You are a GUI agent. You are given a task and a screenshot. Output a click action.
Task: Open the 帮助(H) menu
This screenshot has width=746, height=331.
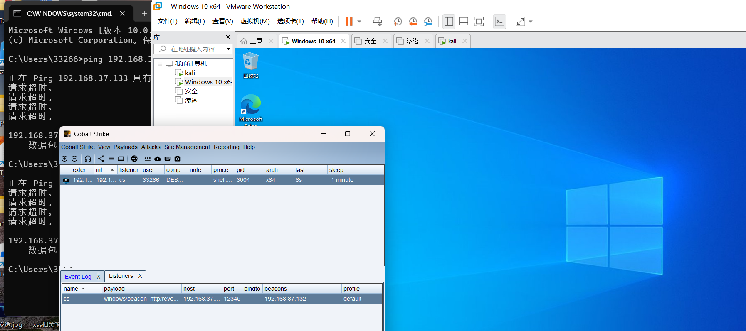[322, 21]
